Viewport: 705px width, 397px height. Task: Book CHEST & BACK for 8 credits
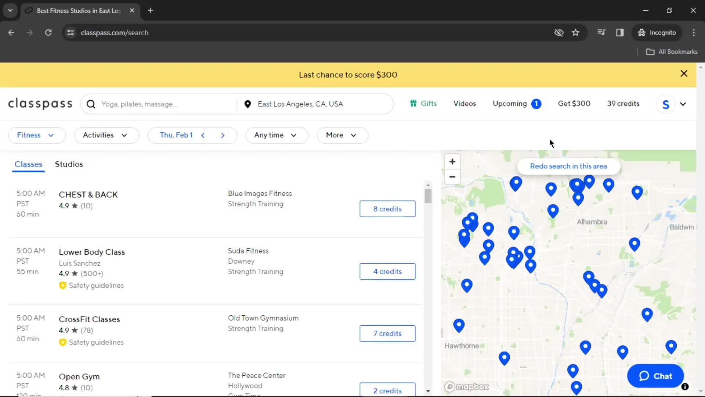point(387,209)
